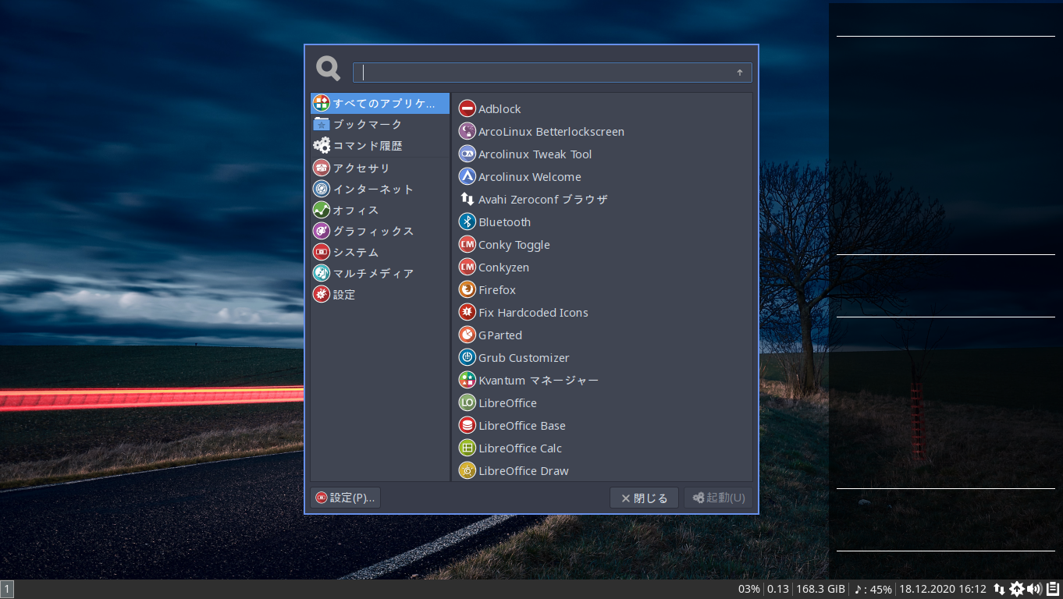The image size is (1063, 599).
Task: Click the Bluetooth application icon
Action: point(468,222)
